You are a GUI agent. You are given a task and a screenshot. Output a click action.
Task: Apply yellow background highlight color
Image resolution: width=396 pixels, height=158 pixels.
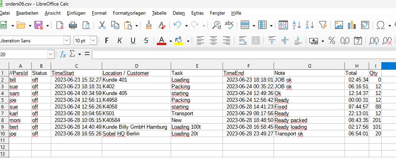coord(179,41)
